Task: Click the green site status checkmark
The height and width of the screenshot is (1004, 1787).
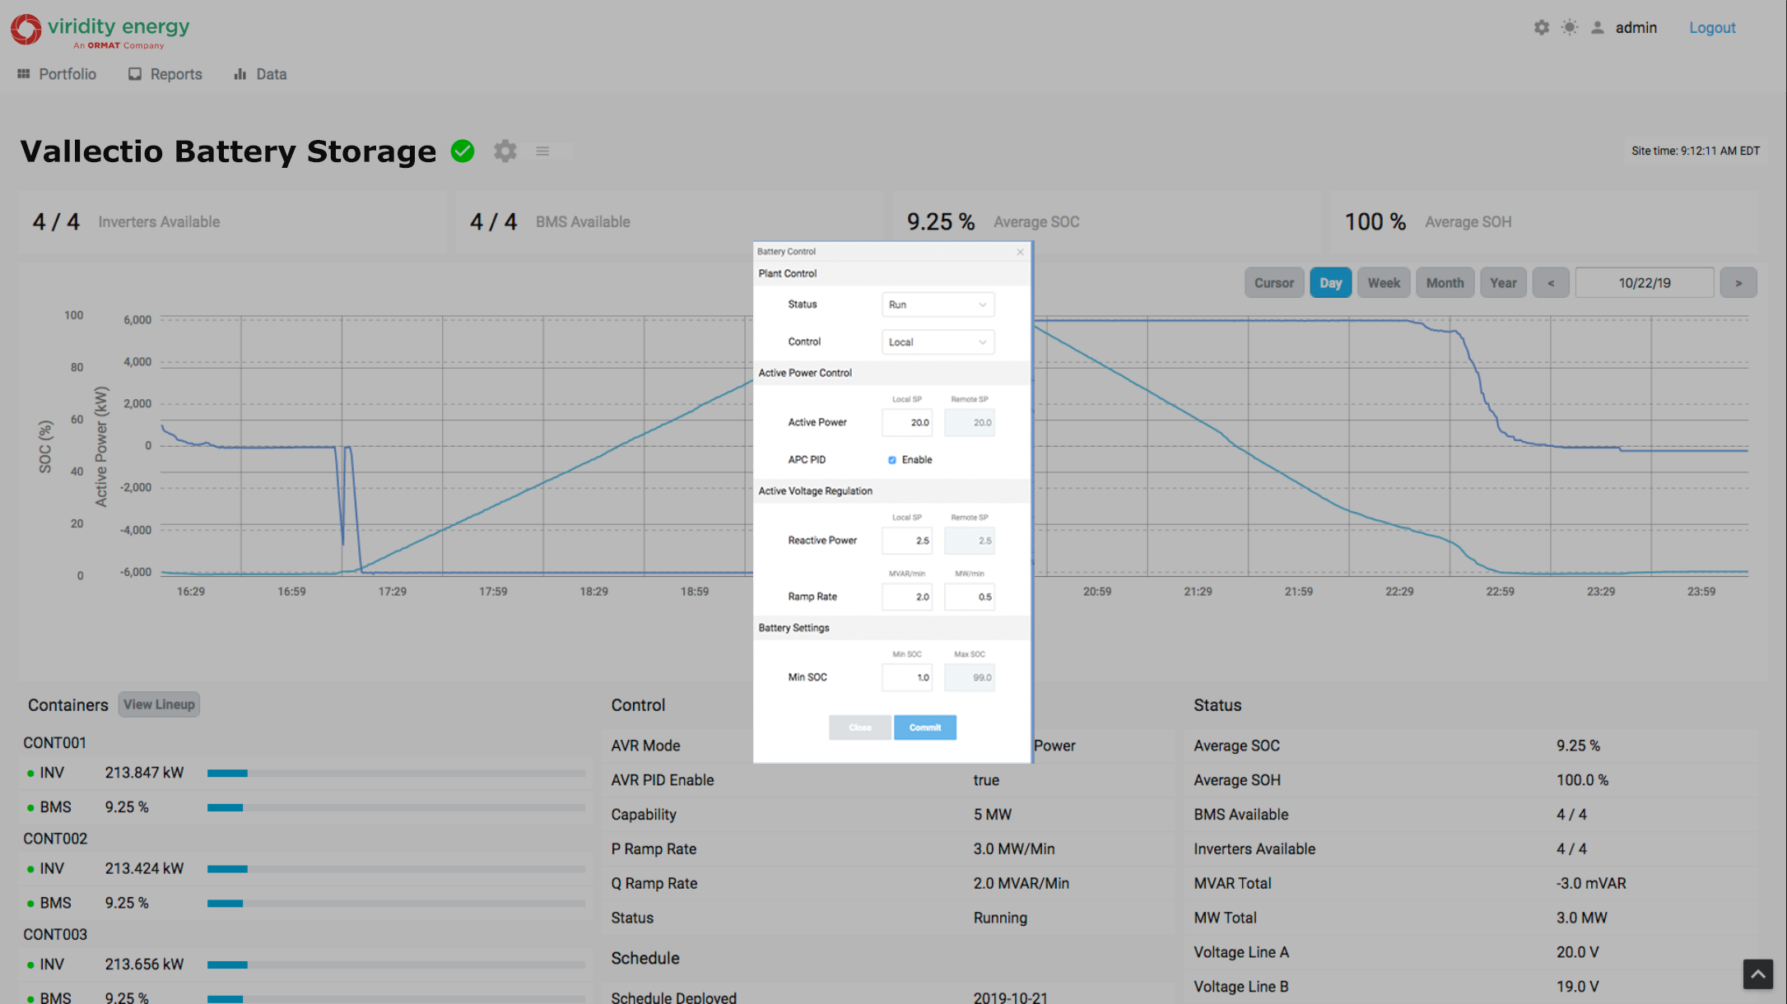Action: coord(463,151)
